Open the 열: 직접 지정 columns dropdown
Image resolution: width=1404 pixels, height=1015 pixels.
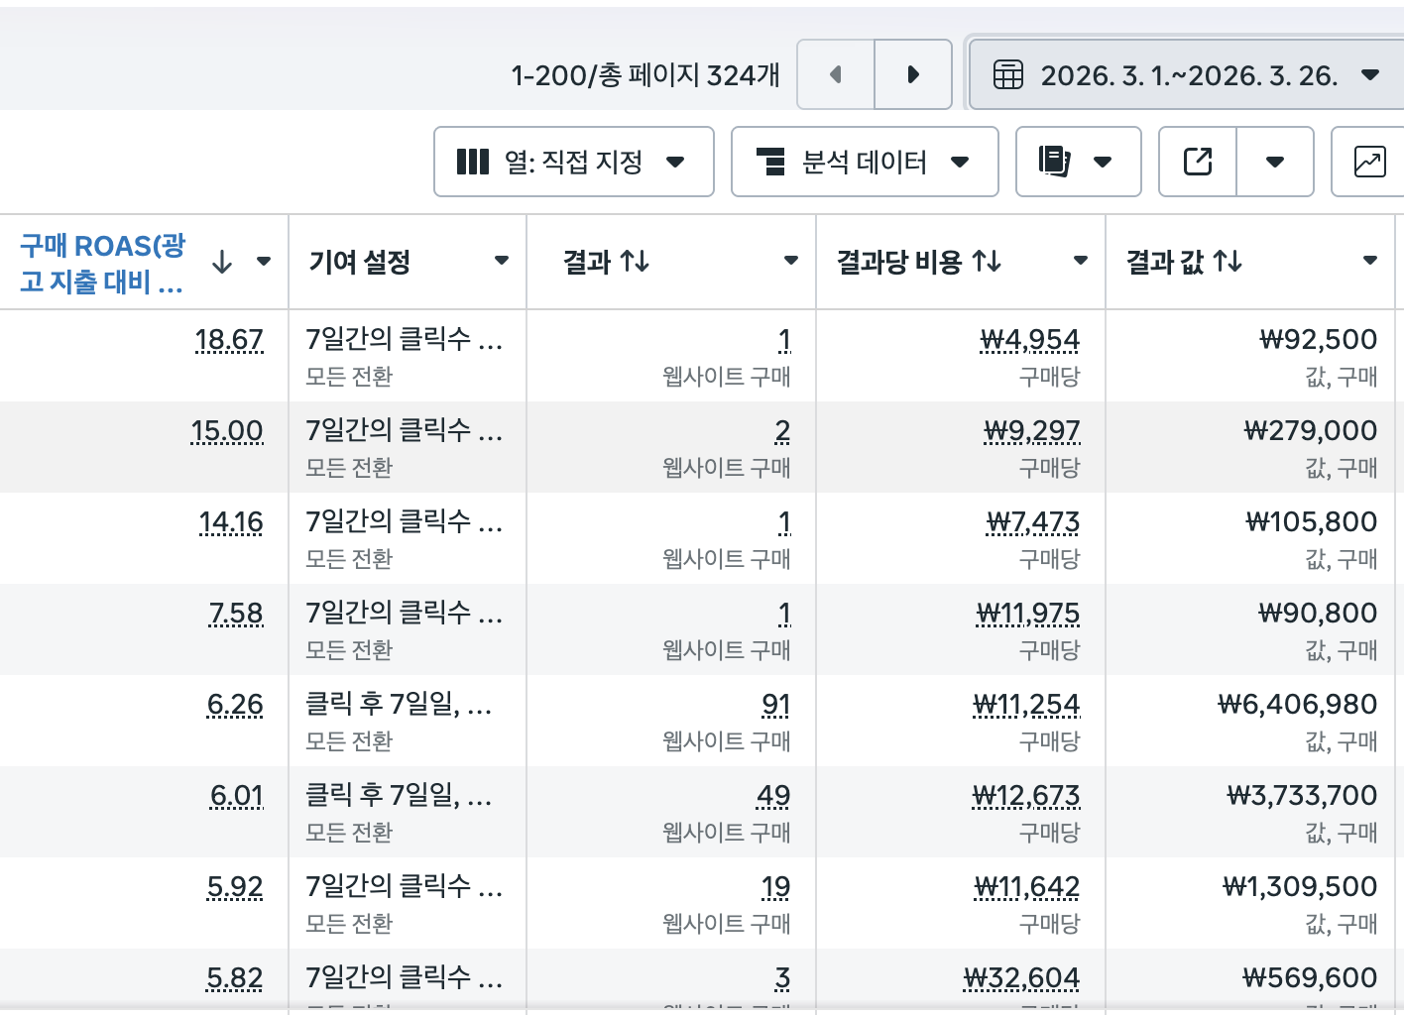coord(573,162)
